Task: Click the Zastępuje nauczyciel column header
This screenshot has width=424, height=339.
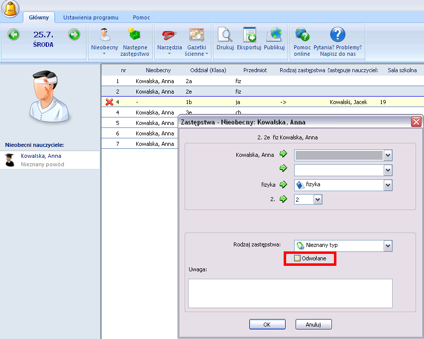Action: [x=353, y=70]
